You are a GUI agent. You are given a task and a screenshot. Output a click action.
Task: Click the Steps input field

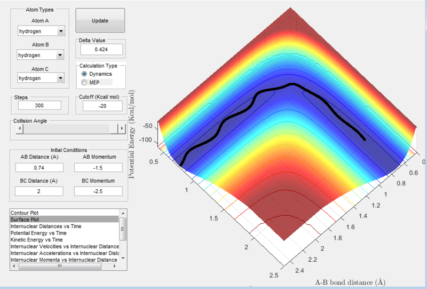(x=39, y=105)
